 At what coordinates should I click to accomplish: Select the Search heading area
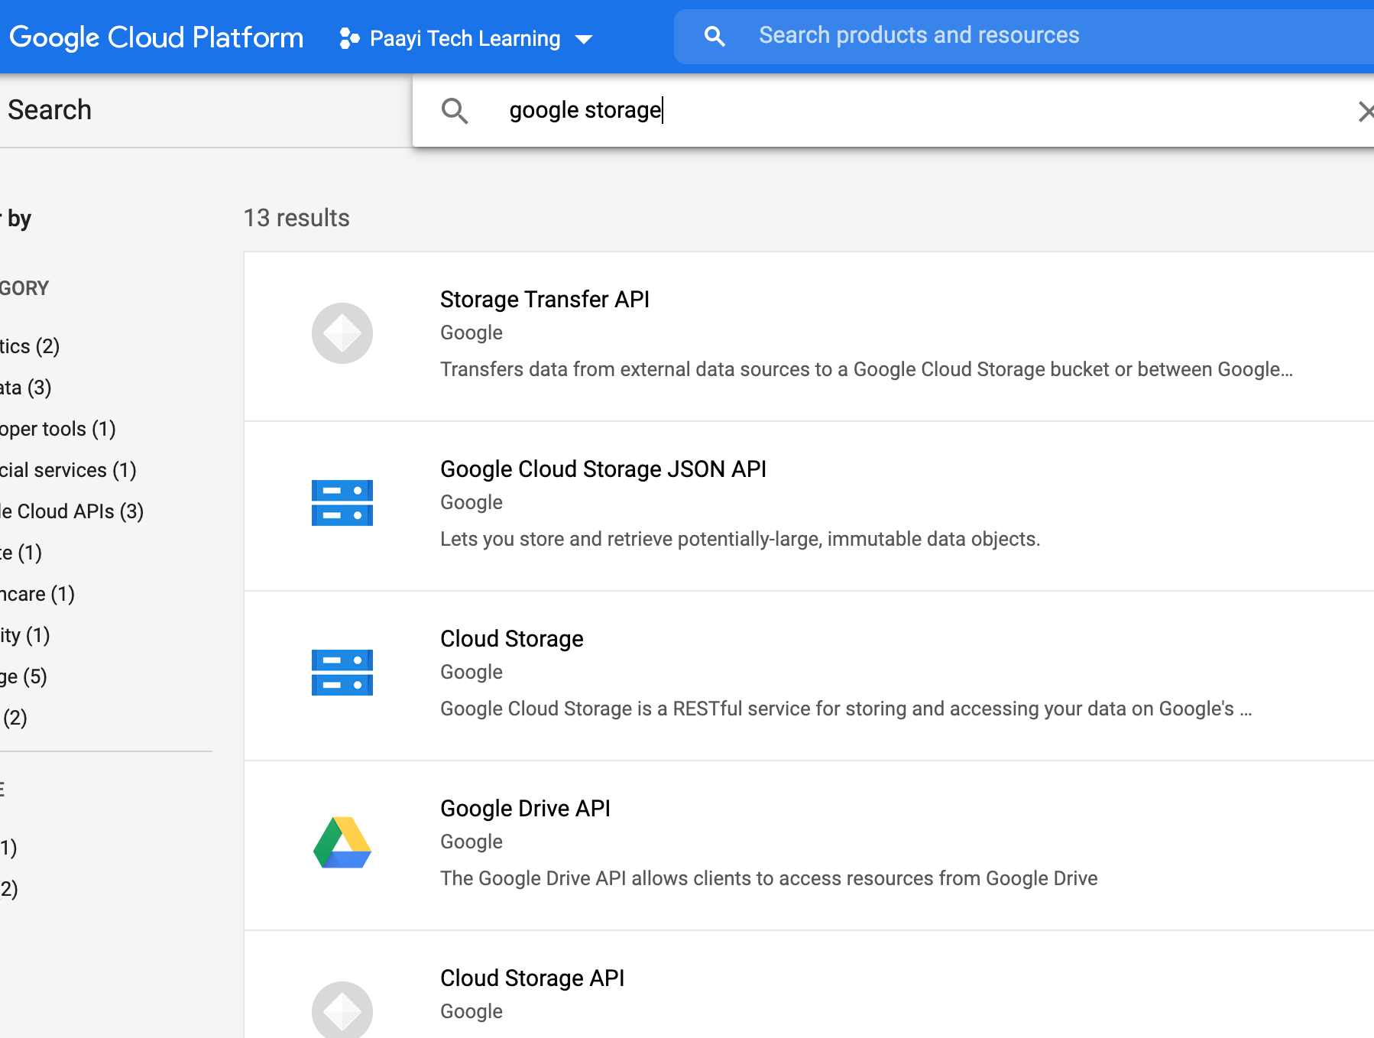point(50,109)
